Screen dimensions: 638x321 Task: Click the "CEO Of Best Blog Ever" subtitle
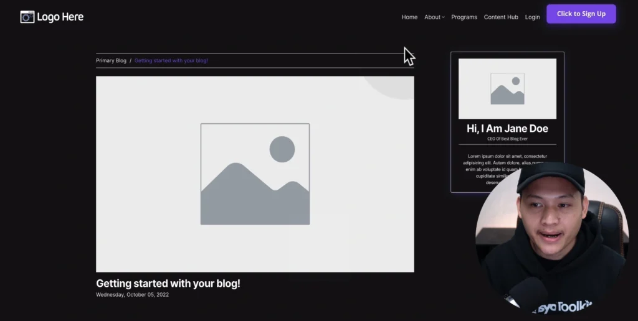(507, 139)
